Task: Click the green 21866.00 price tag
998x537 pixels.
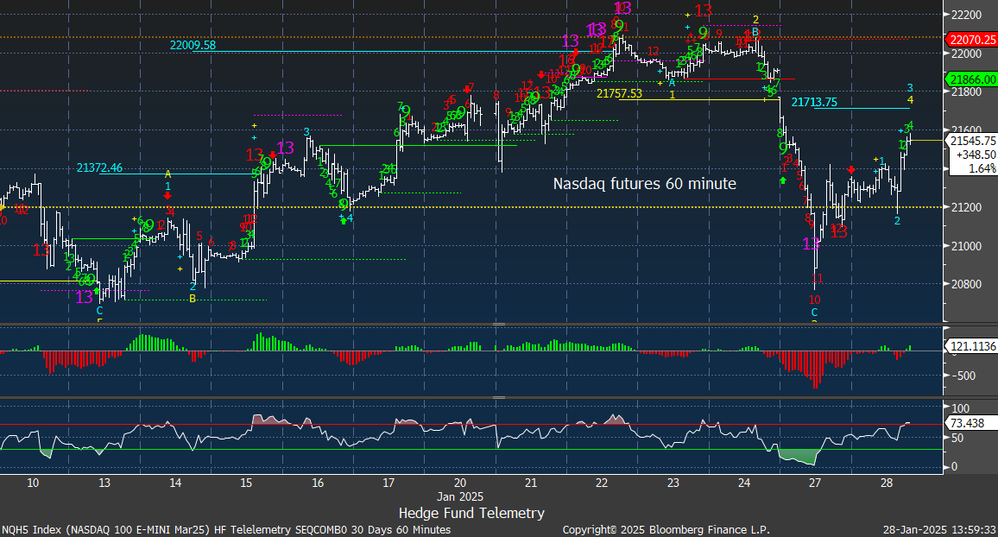Action: pyautogui.click(x=971, y=79)
